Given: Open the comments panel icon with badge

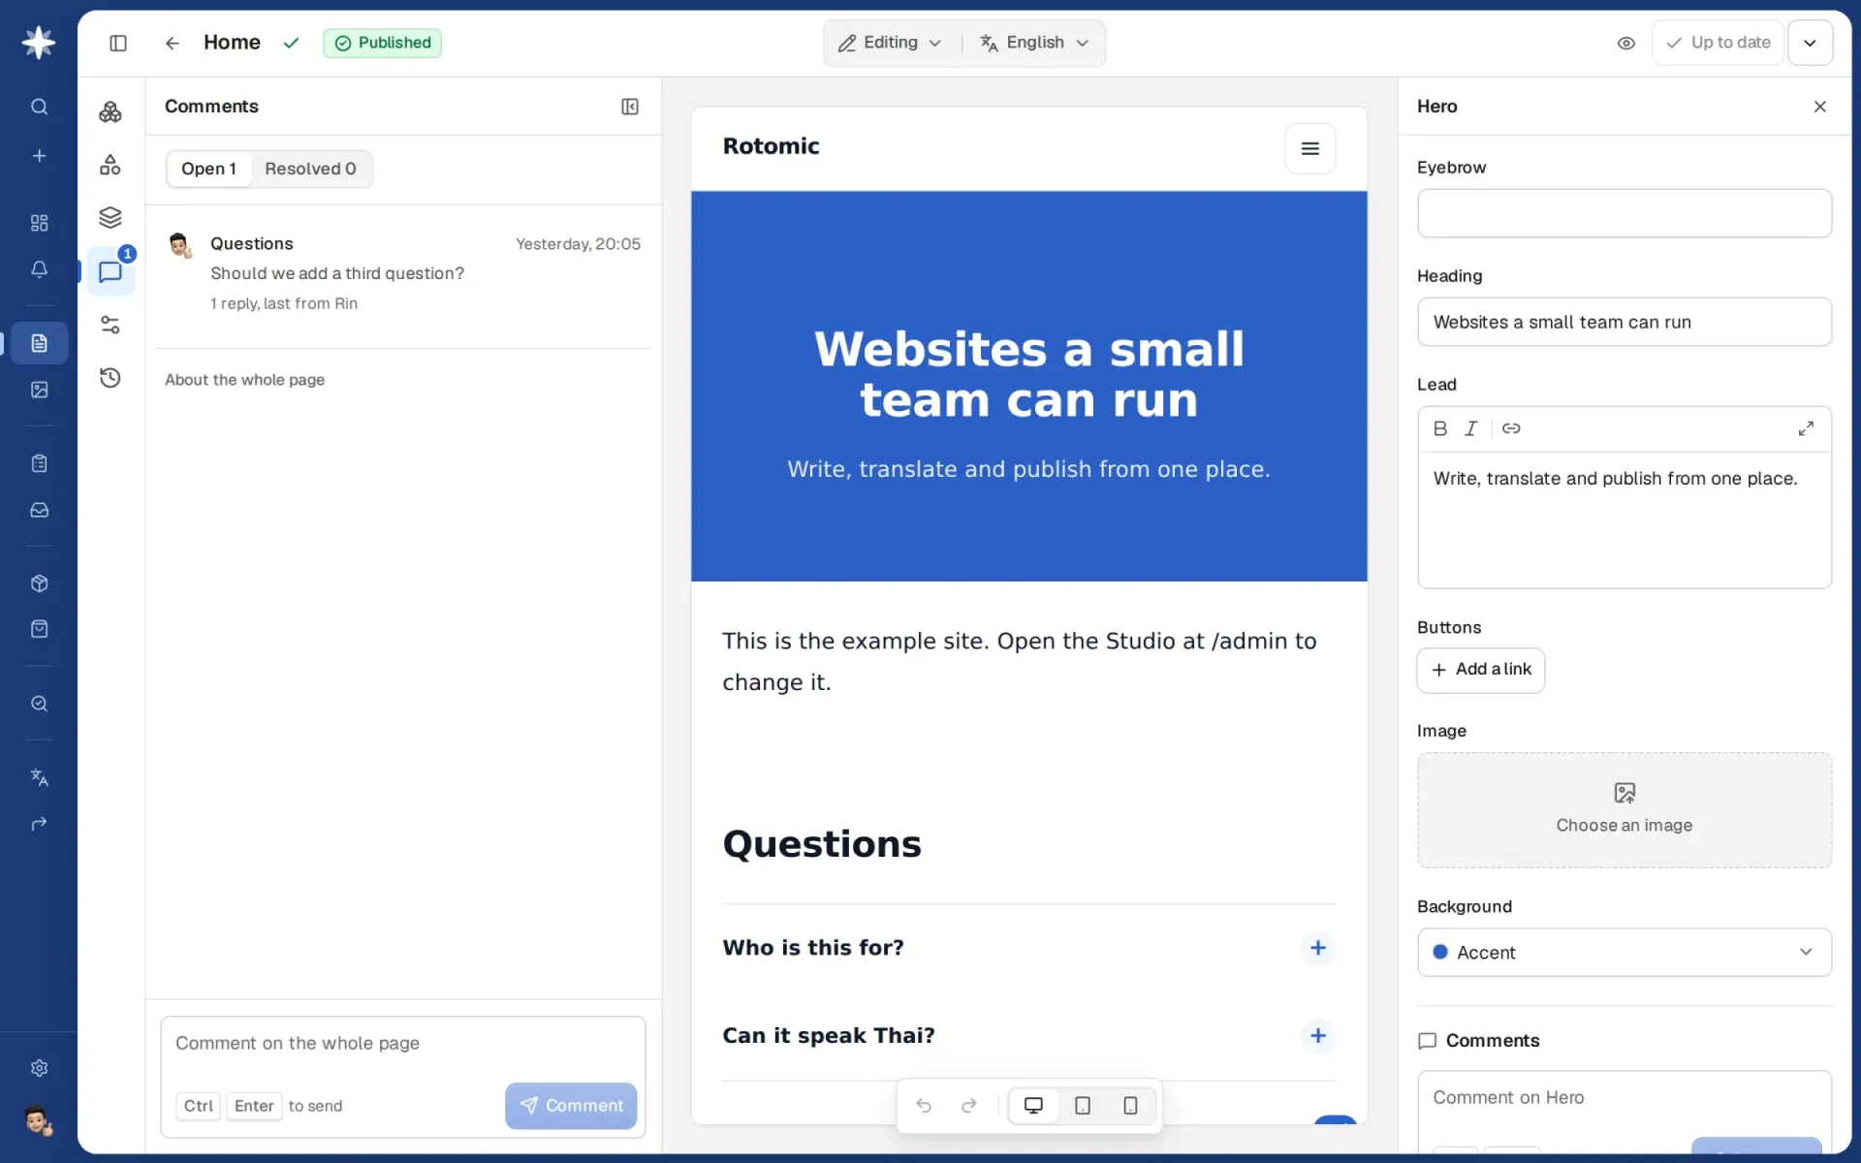Looking at the screenshot, I should 110,271.
